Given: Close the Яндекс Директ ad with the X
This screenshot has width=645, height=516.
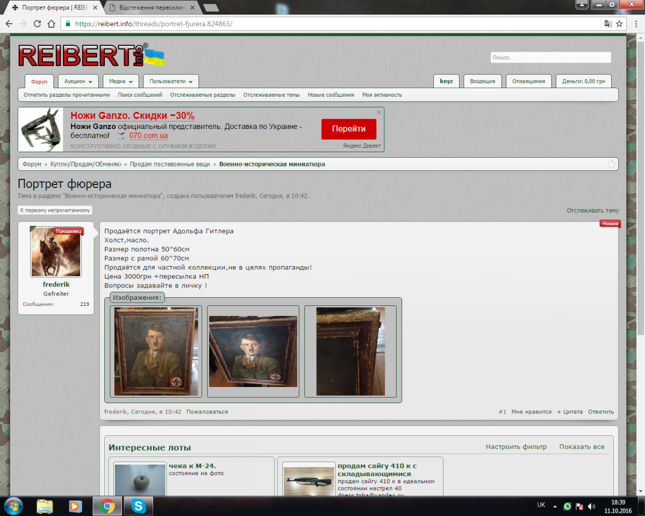Looking at the screenshot, I should 379,112.
